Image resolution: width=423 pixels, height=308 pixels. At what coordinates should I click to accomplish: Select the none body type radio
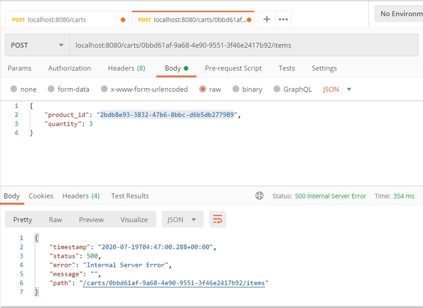(x=14, y=89)
